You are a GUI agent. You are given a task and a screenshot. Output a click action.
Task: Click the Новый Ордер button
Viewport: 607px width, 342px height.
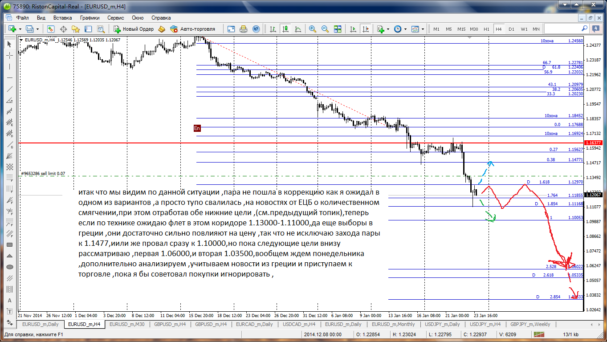tap(134, 29)
